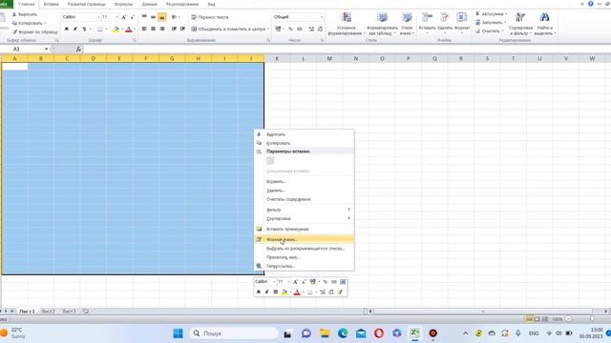Screen dimensions: 611x343
Task: Open Clear (Очистить) dropdown
Action: [489, 31]
